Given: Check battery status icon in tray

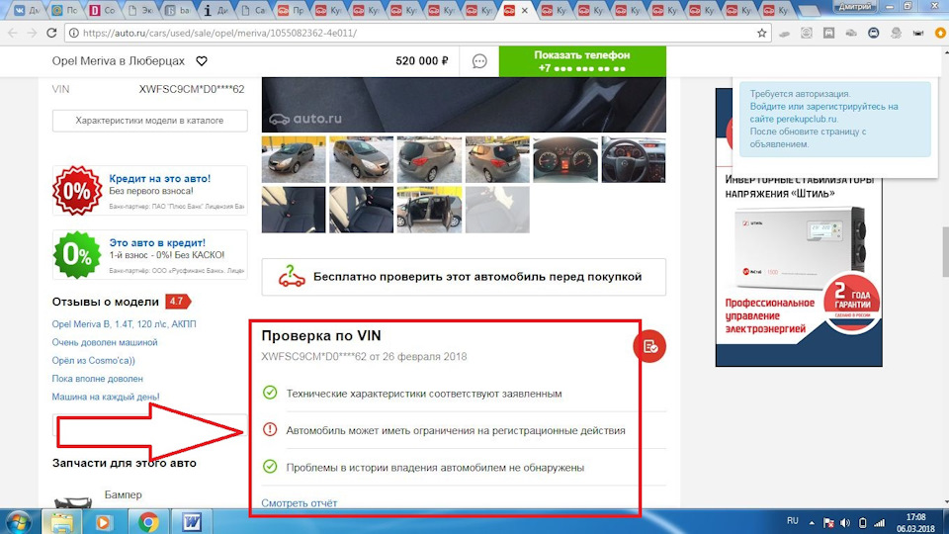Looking at the screenshot, I should click(862, 522).
